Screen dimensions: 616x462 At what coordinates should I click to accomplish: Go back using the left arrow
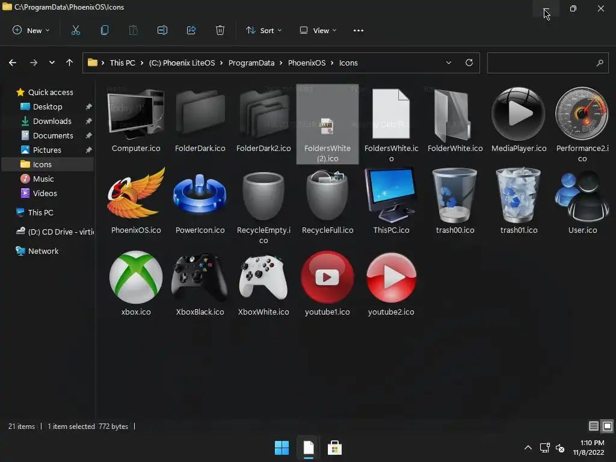coord(13,63)
